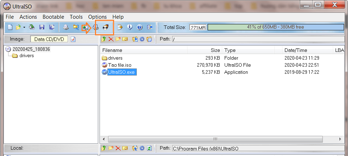The height and width of the screenshot is (156, 348).
Task: Open the File menu
Action: [10, 17]
